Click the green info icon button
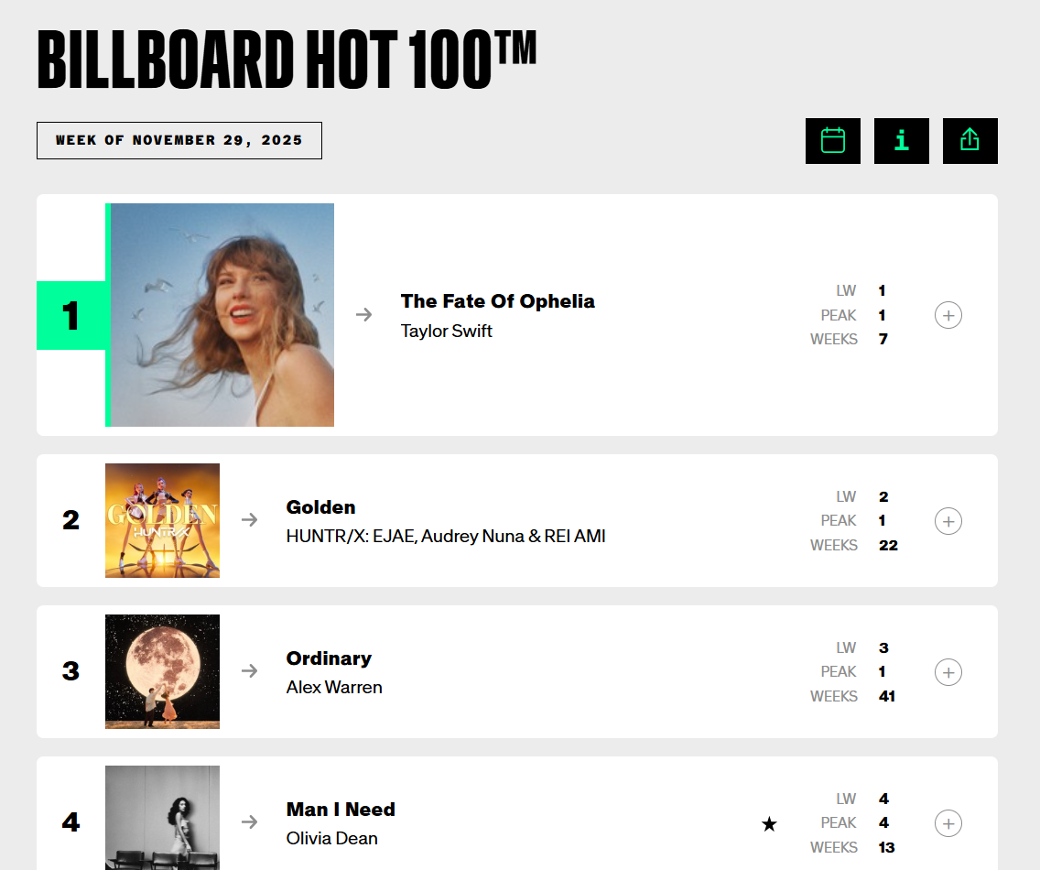 901,141
